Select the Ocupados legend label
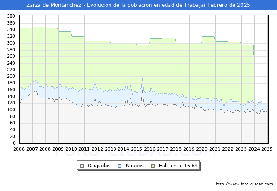 pos(99,166)
